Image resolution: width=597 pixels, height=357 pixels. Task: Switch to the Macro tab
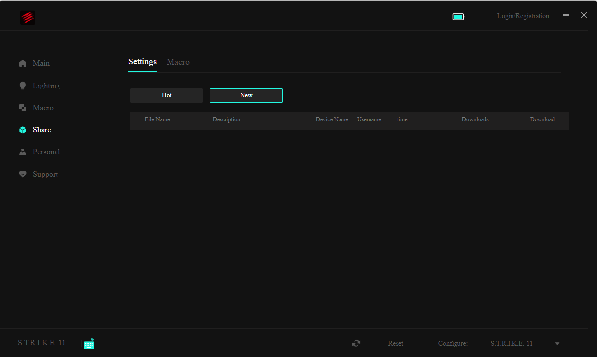point(178,62)
